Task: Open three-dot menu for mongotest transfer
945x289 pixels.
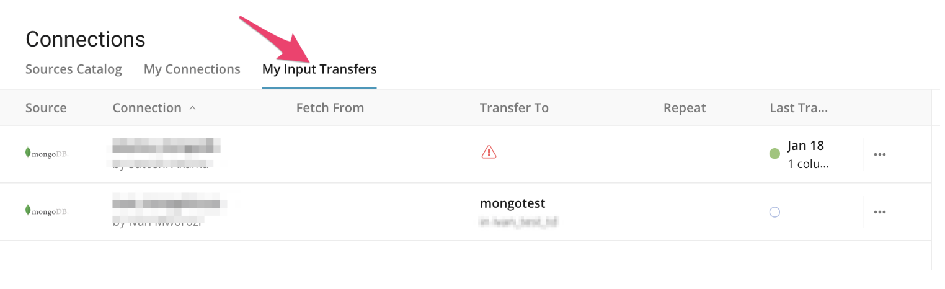Action: (x=879, y=212)
